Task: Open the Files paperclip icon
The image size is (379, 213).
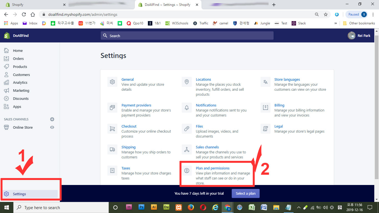Action: [x=187, y=129]
